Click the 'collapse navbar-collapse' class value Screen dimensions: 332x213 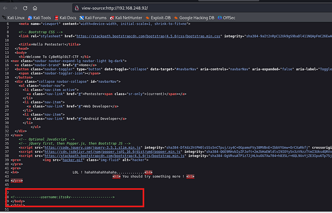[x=62, y=81]
